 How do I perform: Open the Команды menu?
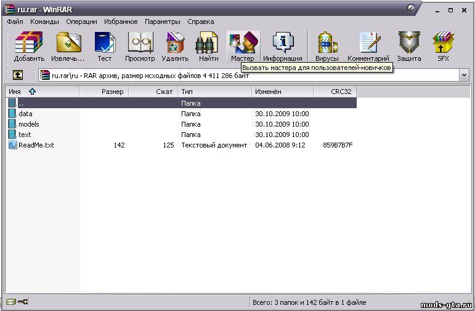pyautogui.click(x=44, y=22)
